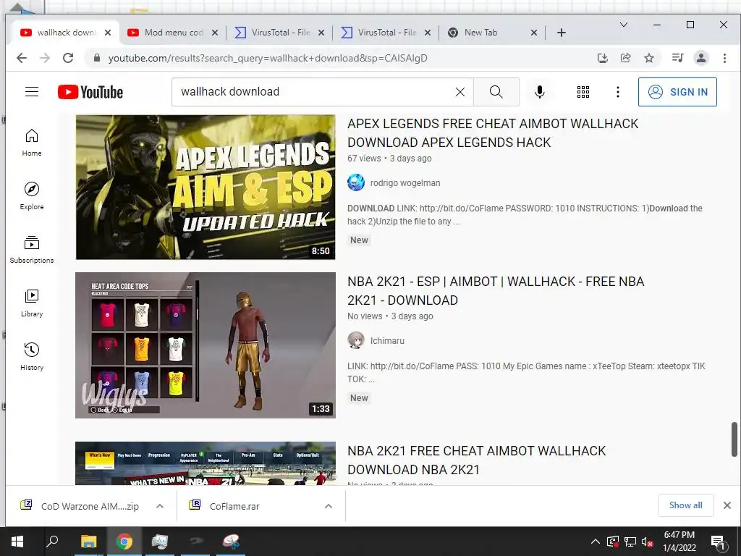The height and width of the screenshot is (556, 741).
Task: Start voice search with the microphone
Action: coord(540,92)
